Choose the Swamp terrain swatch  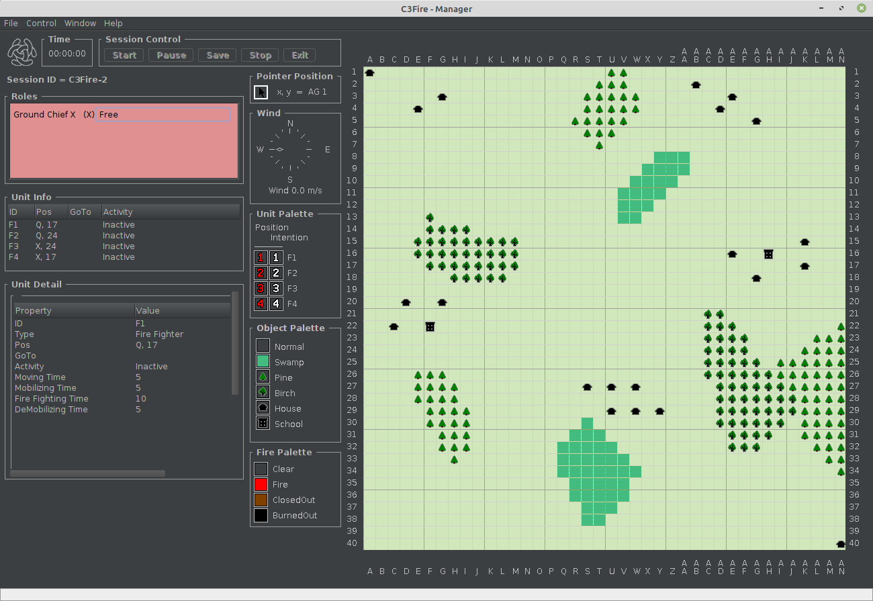click(263, 362)
